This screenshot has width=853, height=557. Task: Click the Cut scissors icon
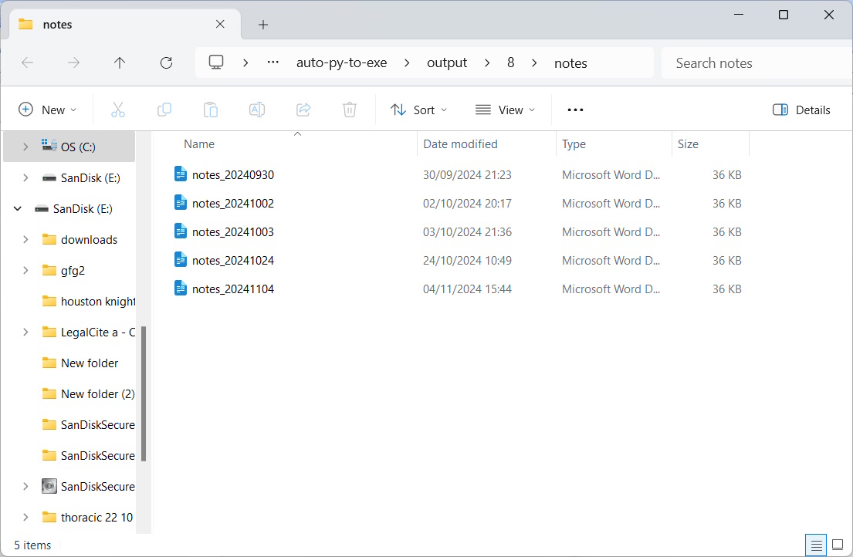tap(118, 110)
